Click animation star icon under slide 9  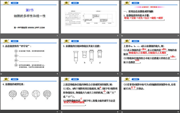[122, 112]
